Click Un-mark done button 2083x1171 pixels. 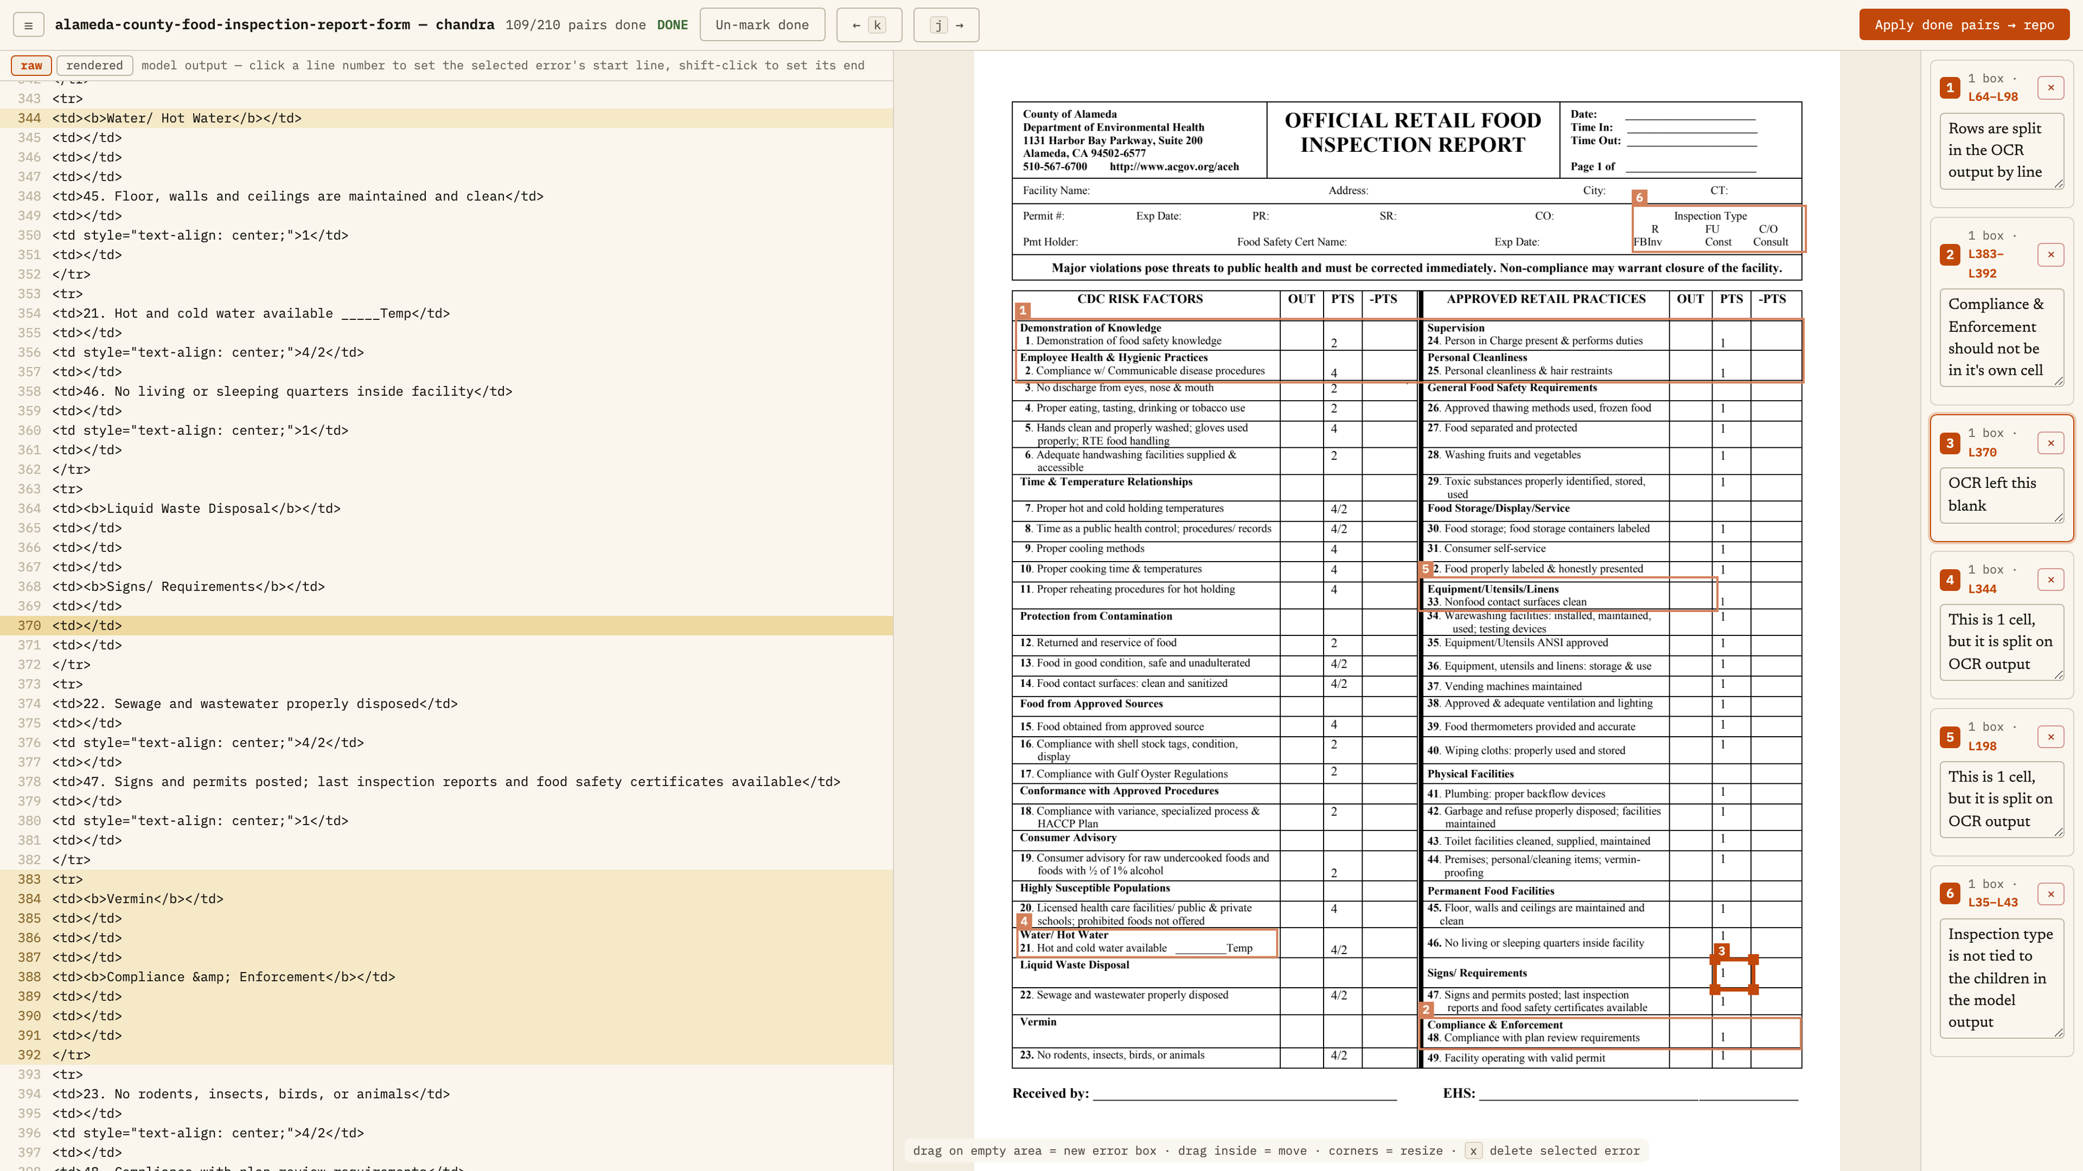pos(762,25)
